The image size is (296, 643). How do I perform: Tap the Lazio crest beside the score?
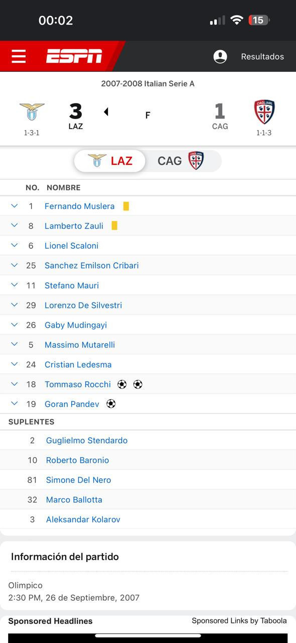(32, 112)
